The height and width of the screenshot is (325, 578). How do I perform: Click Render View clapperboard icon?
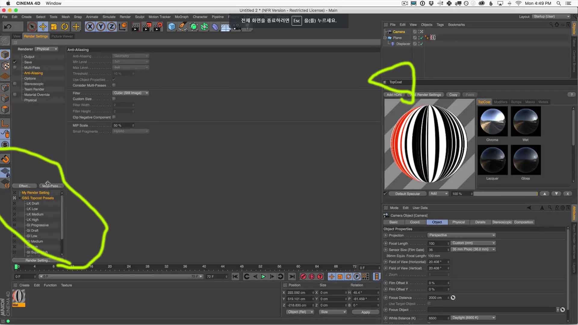[136, 27]
